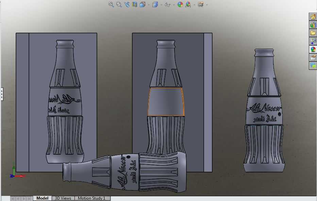Expand the Display Style dropdown arrow
Viewport: 317px width, 201px height.
click(x=161, y=4)
